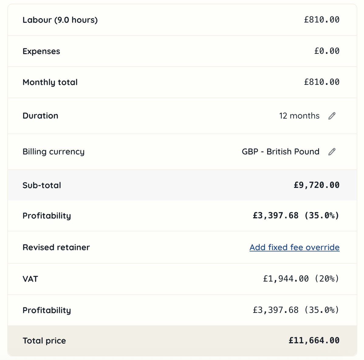Click the pencil icon next to Duration
Viewport: 364px width, 360px height.
(x=332, y=116)
